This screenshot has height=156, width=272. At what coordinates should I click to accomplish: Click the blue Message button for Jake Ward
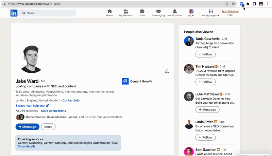pyautogui.click(x=27, y=127)
